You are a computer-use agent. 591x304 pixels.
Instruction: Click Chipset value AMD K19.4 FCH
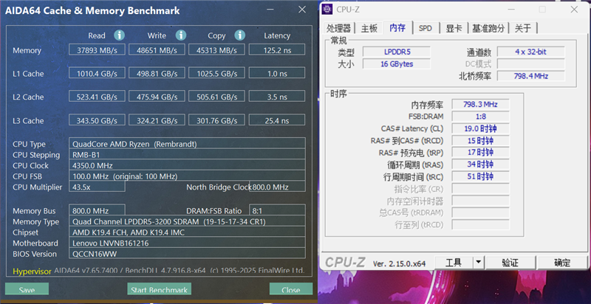point(187,232)
